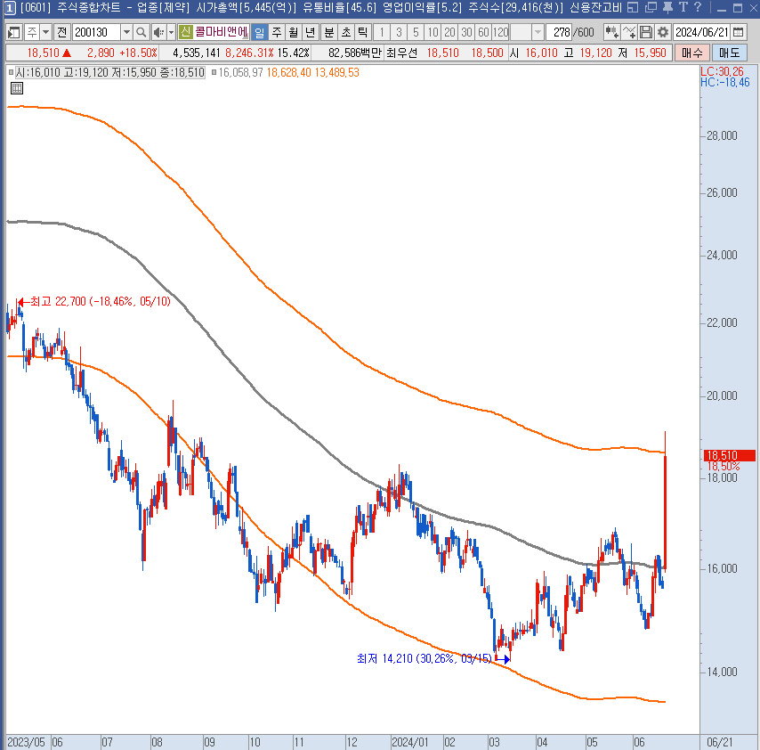
Task: Open the custom interval combo box
Action: pyautogui.click(x=527, y=32)
